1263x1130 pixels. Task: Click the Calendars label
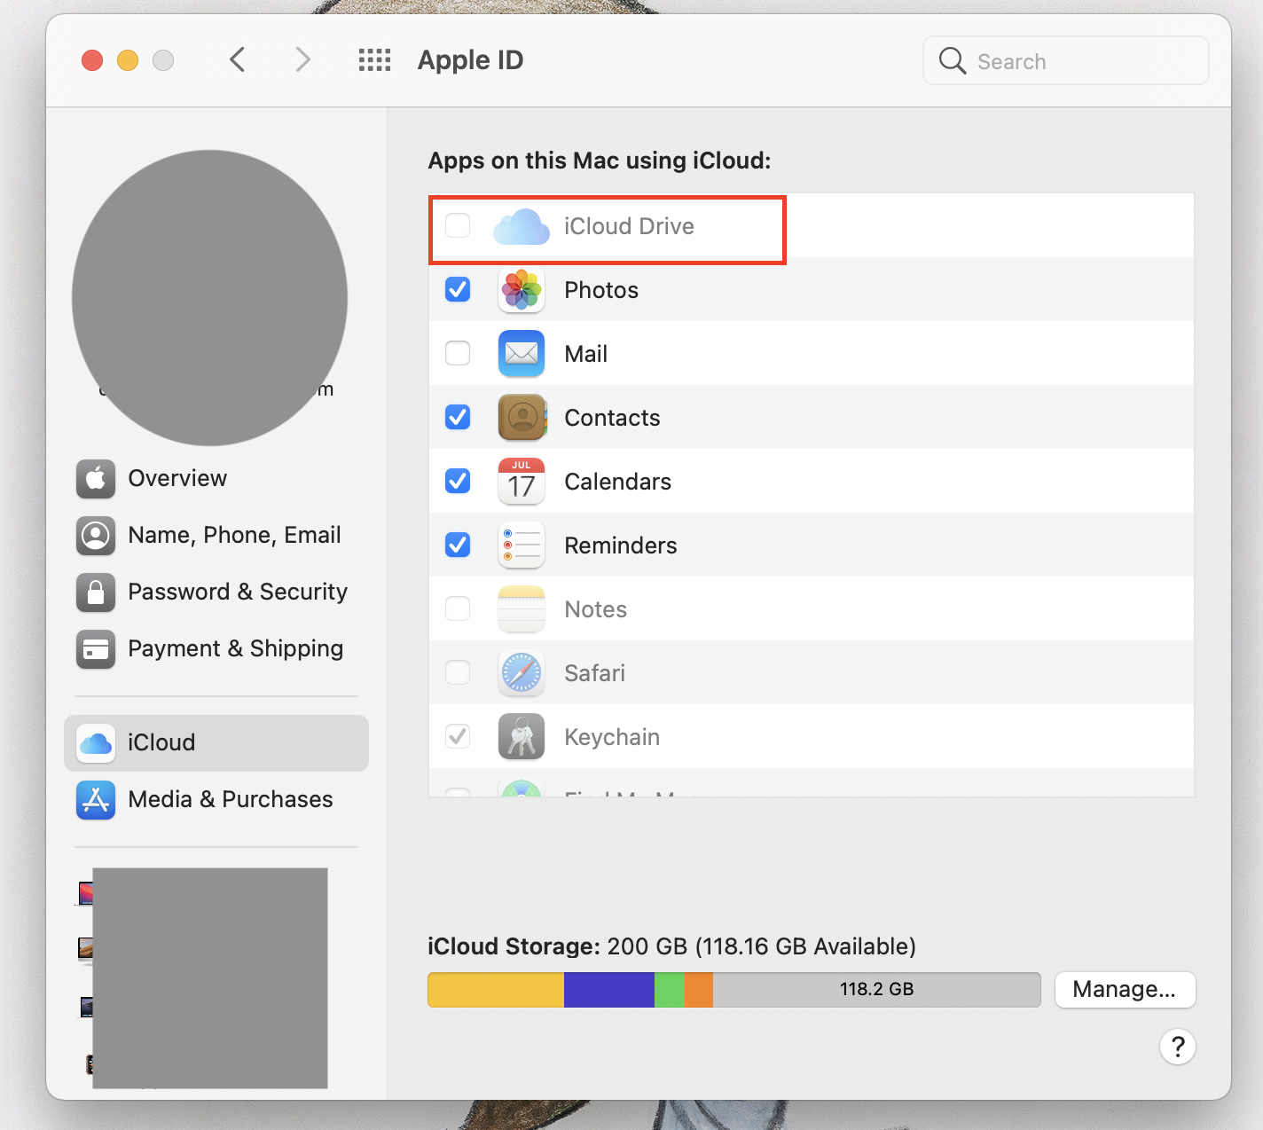[x=618, y=482]
